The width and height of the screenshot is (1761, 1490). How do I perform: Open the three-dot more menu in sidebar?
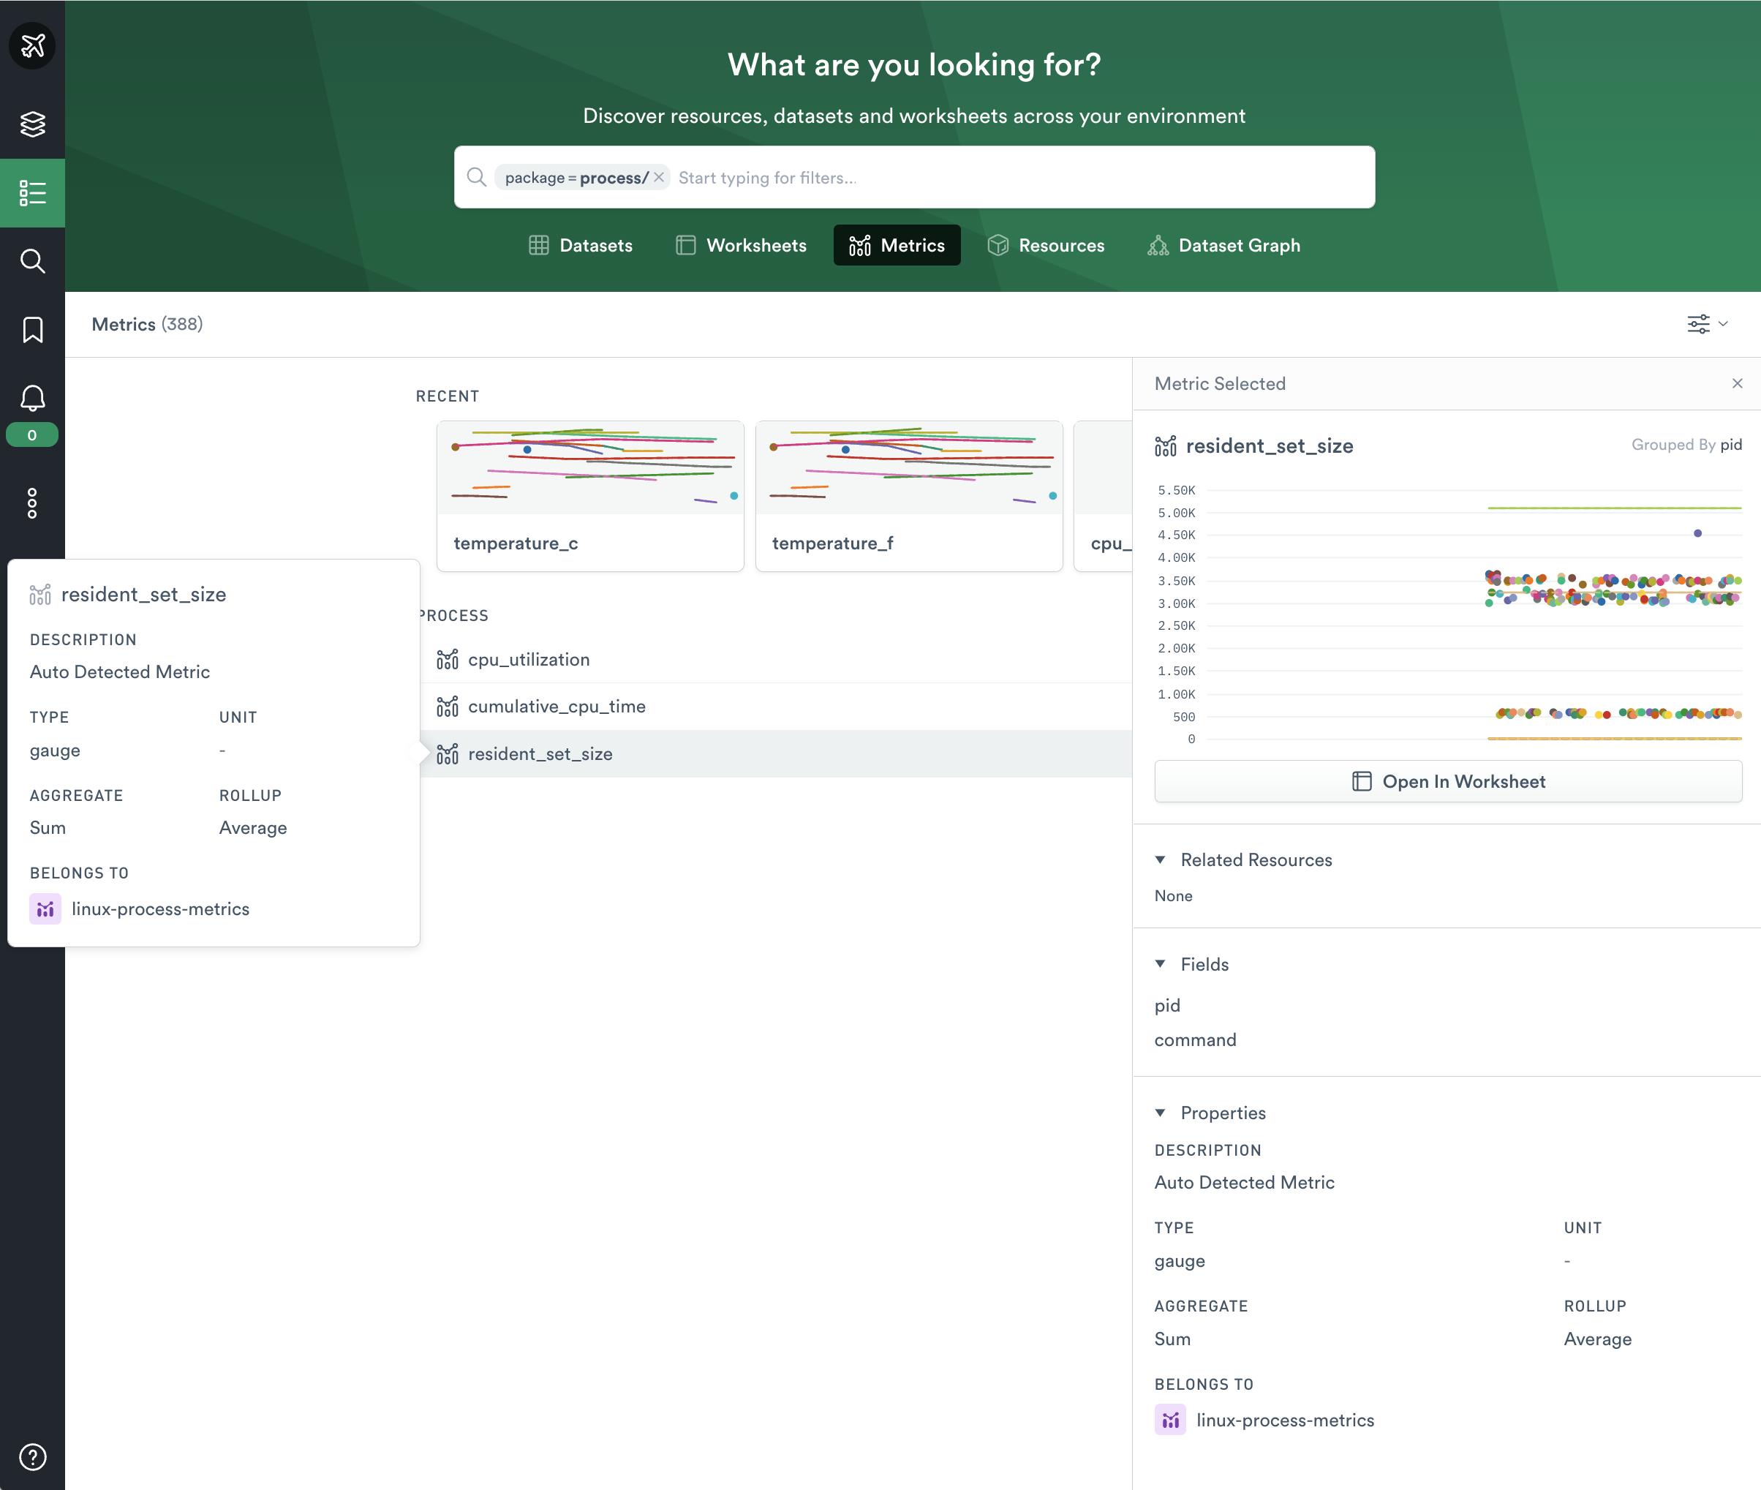click(x=32, y=503)
